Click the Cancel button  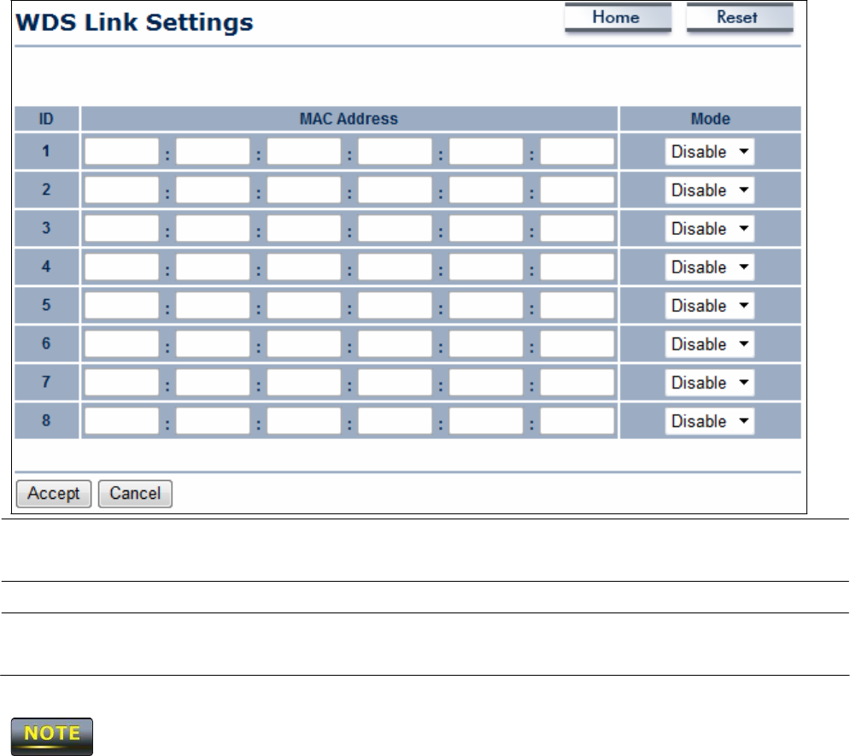(135, 494)
